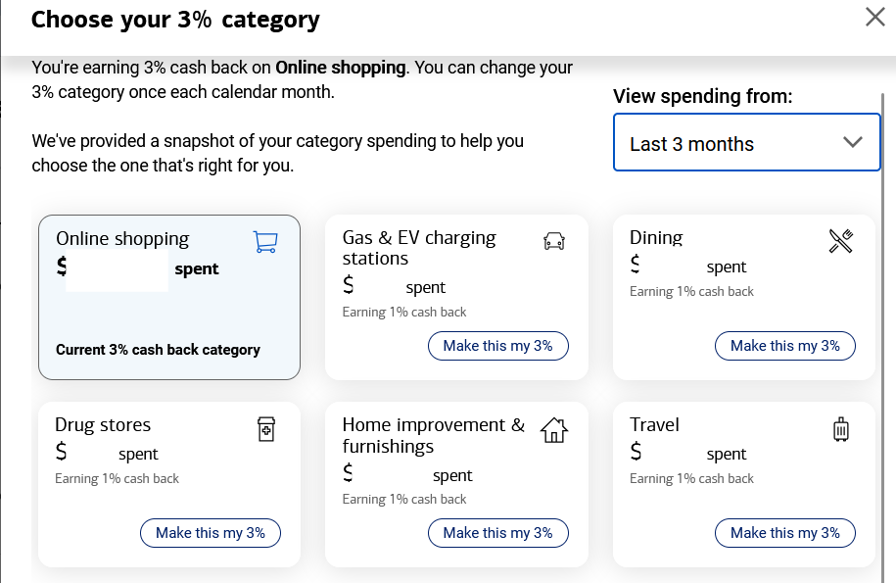
Task: Make Home improvement & furnishings the 3% category
Action: (497, 533)
